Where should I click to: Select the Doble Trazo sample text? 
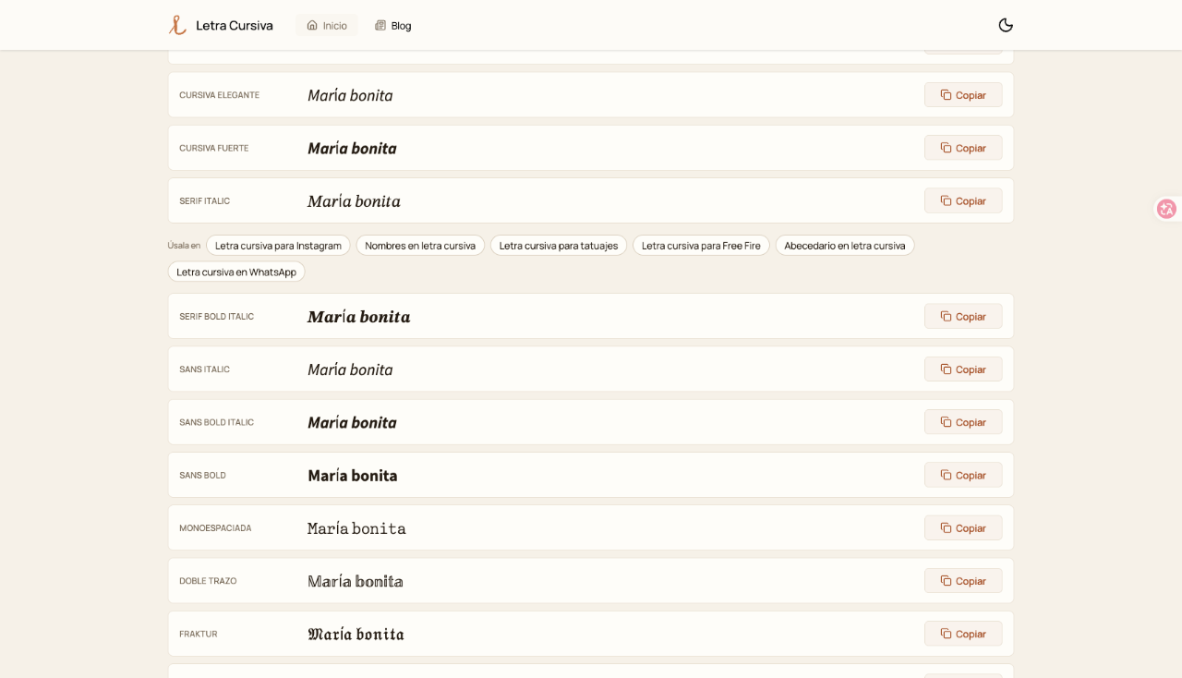pos(356,581)
